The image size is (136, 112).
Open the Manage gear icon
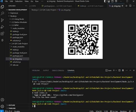pos(2,106)
